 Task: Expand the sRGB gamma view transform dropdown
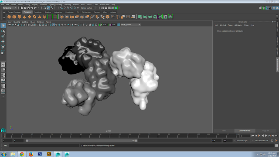(130, 25)
